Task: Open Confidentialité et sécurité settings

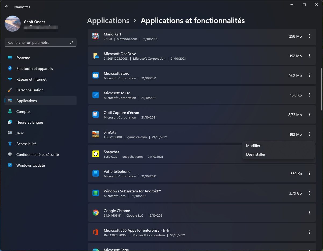Action: 41,155
